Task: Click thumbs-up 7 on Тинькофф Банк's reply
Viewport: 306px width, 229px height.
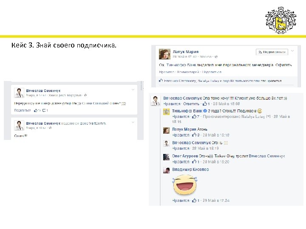Action: click(196, 117)
